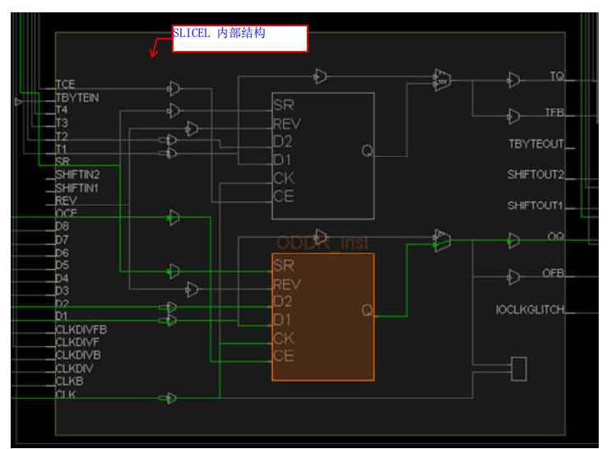The width and height of the screenshot is (616, 449).
Task: Click the D6 input pin
Action: [63, 252]
